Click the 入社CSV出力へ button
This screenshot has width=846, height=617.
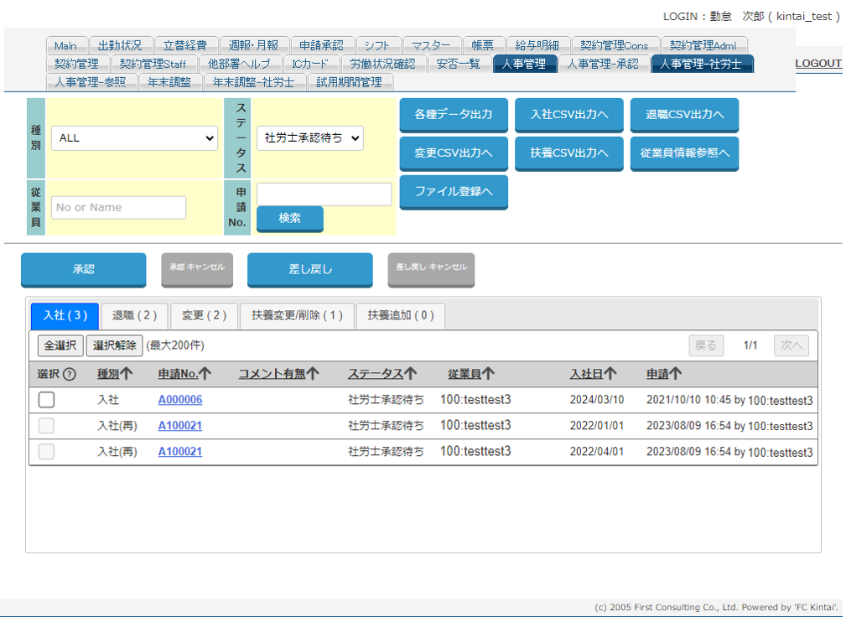pos(569,115)
